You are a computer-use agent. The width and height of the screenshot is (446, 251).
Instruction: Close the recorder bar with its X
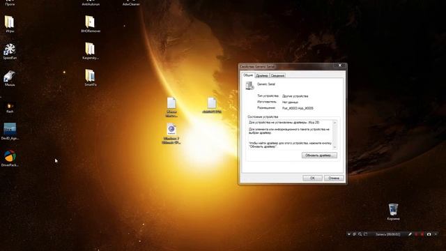tap(436, 234)
